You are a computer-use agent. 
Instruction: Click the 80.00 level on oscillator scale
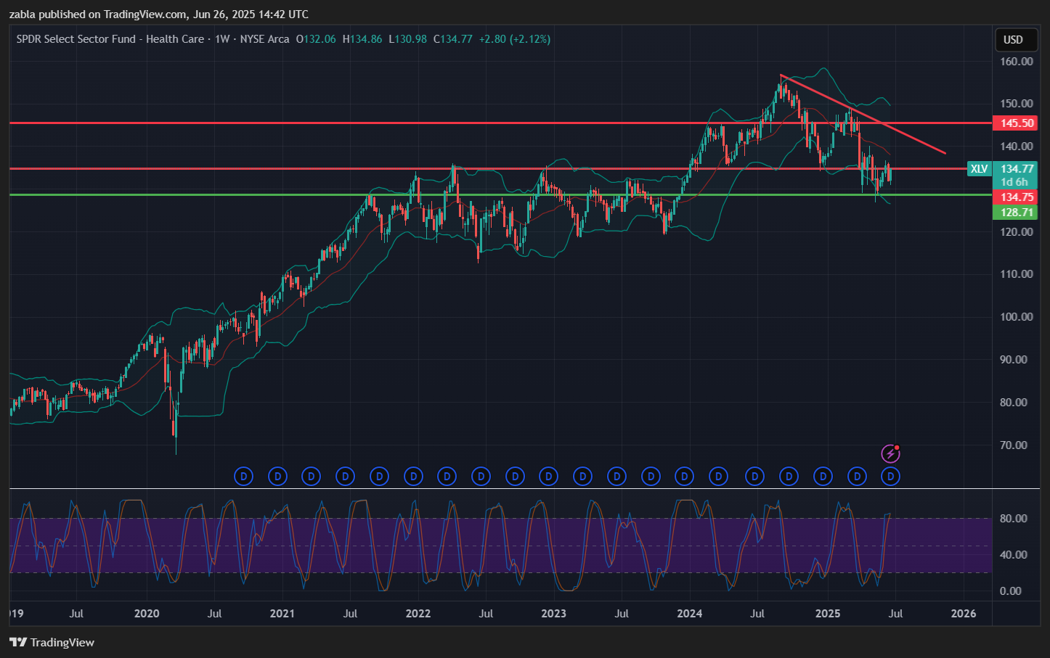point(1013,519)
